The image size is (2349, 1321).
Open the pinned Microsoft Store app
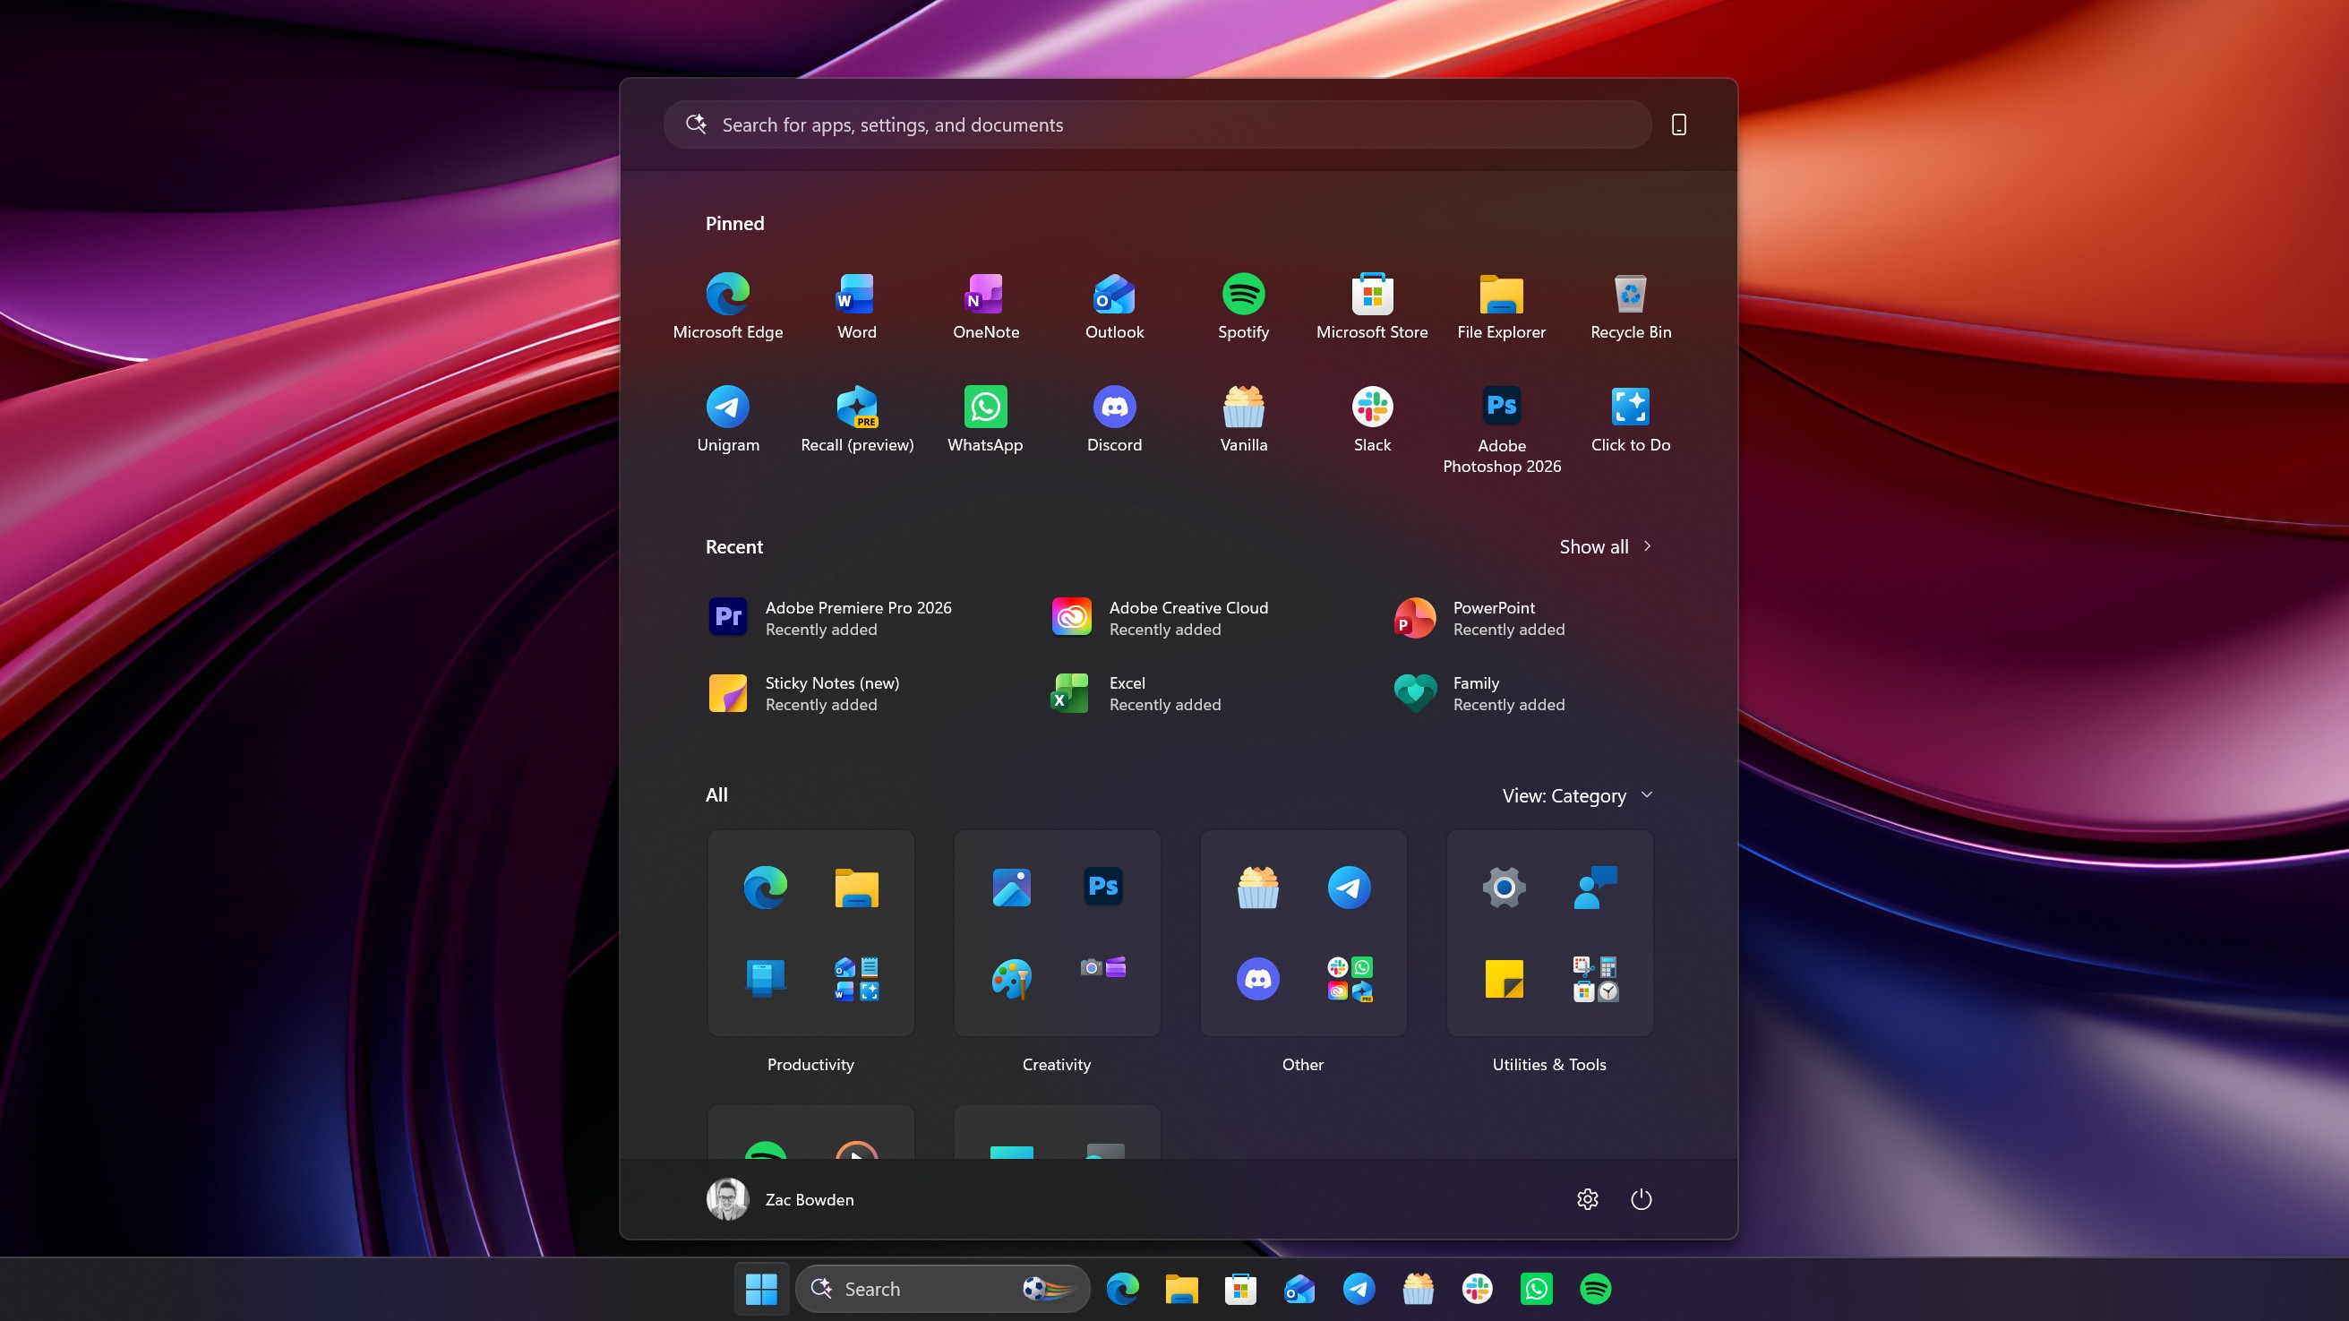pos(1371,307)
